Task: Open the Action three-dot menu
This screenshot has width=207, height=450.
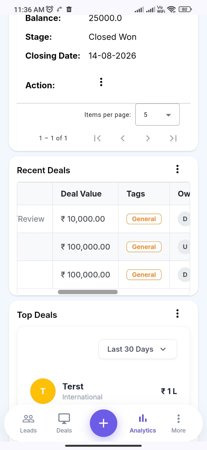Action: 101,82
